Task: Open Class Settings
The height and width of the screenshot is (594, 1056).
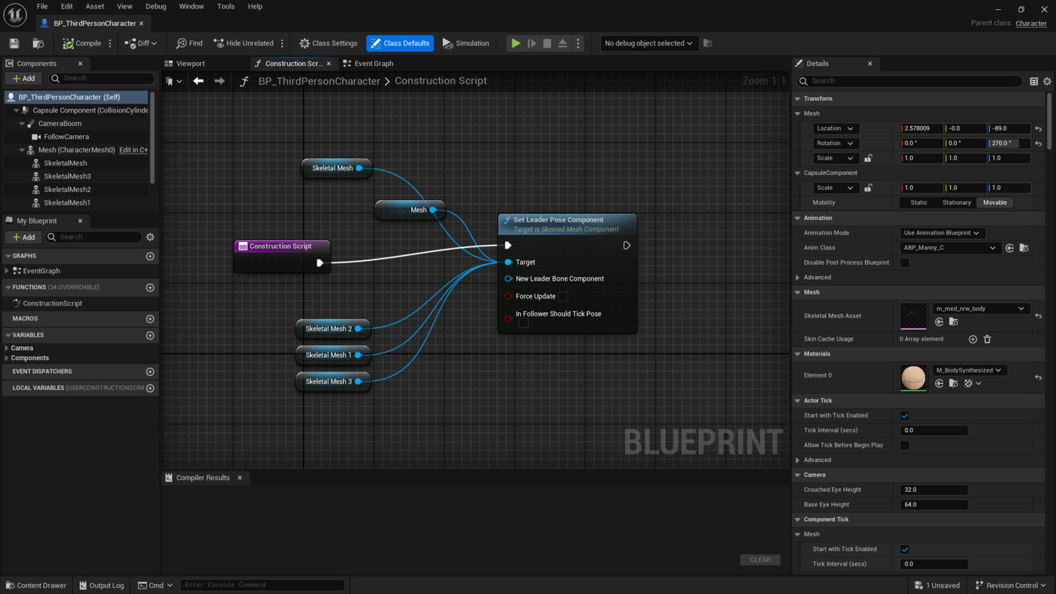Action: 328,44
